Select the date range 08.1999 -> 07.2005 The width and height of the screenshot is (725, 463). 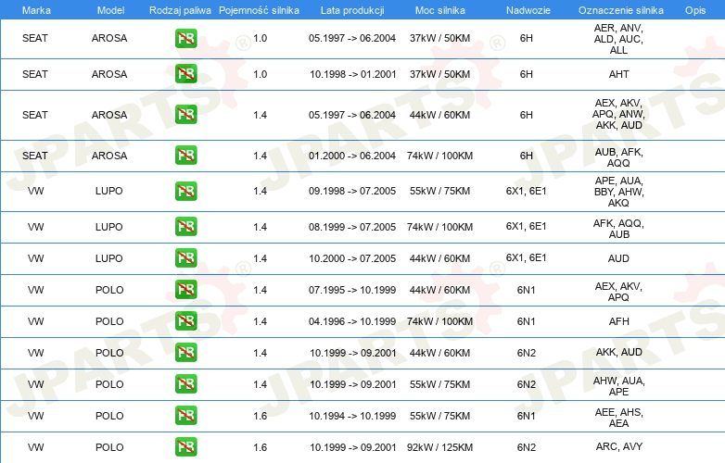[x=352, y=227]
